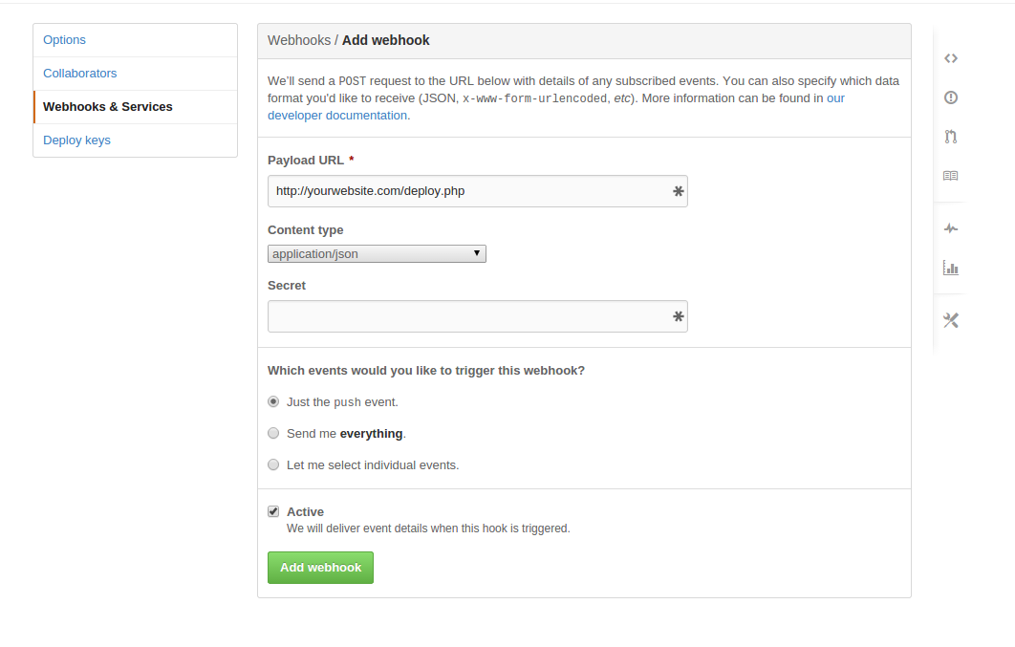Open the Graphs bar chart icon
The width and height of the screenshot is (1015, 647).
[x=950, y=269]
